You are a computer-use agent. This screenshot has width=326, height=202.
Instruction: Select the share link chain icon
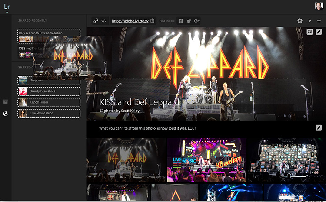point(96,21)
